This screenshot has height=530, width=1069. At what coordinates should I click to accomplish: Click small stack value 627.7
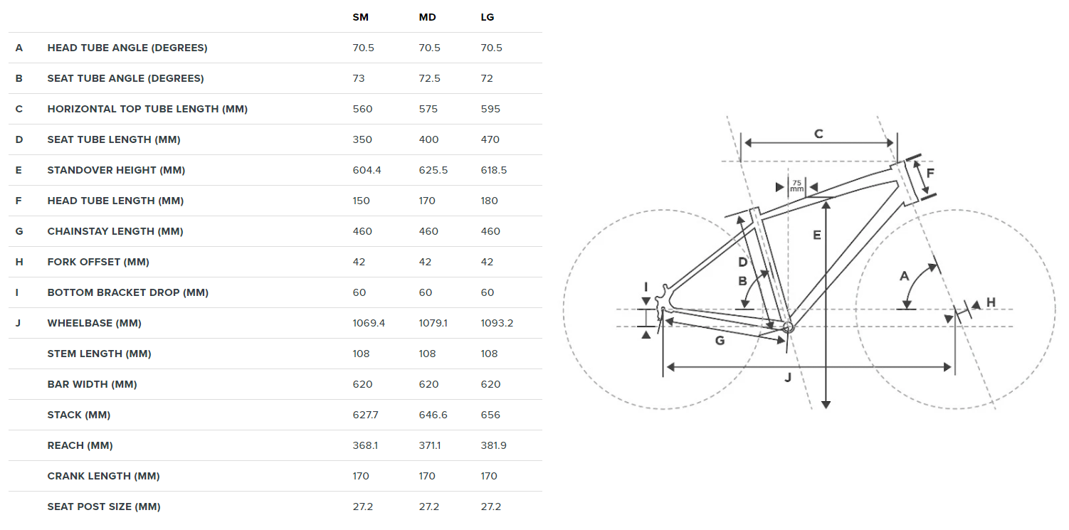(x=365, y=415)
